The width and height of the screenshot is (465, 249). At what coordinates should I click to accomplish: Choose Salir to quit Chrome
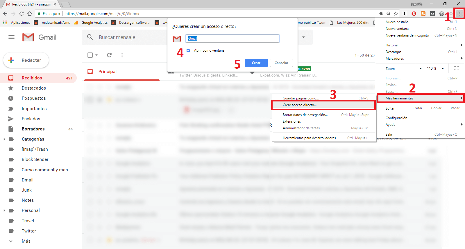420,135
